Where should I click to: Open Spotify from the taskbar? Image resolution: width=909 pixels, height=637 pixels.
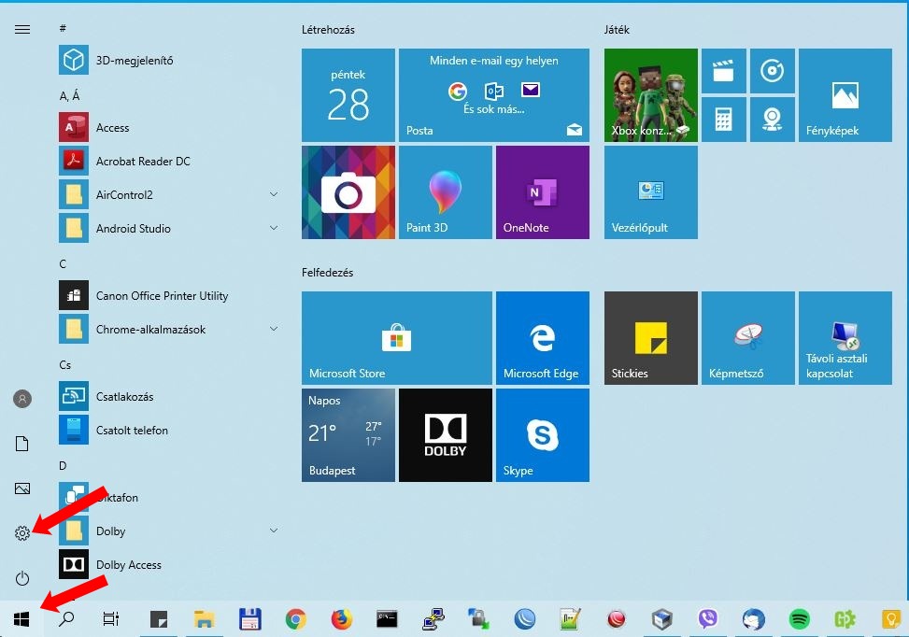(x=799, y=619)
